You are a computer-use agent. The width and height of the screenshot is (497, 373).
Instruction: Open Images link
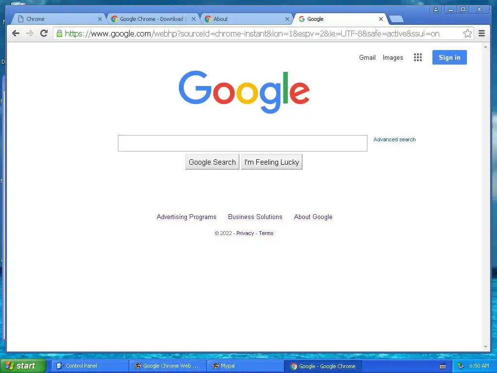(393, 57)
